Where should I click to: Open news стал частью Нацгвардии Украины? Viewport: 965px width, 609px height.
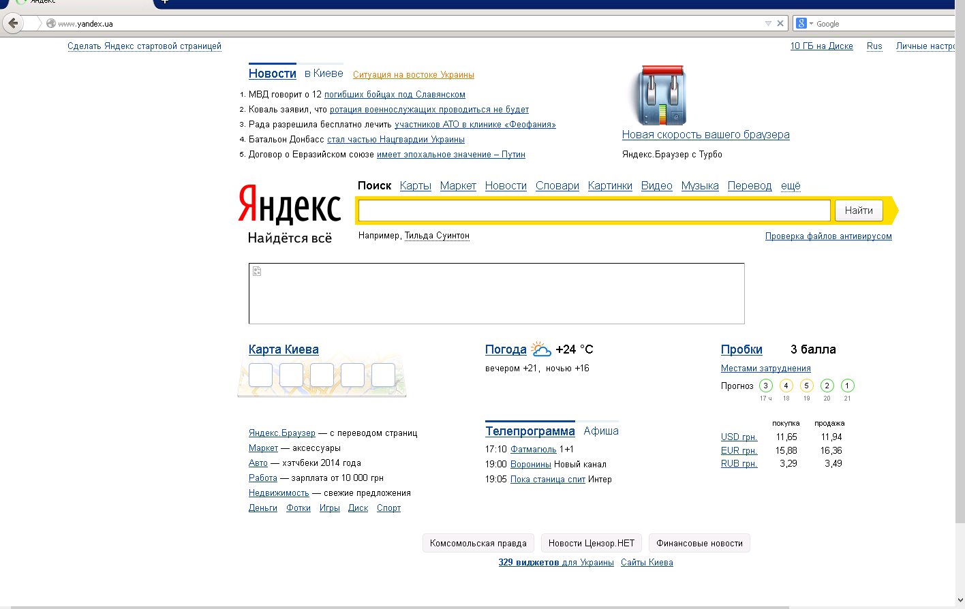click(396, 140)
